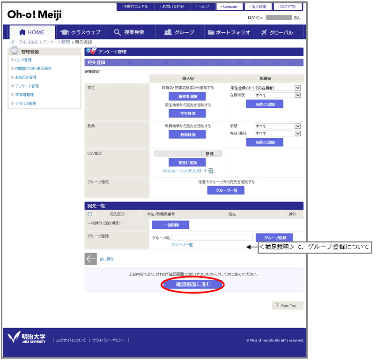Viewport: 377px width, 360px height.
Task: Click the CSV format download icon
Action: 211,171
